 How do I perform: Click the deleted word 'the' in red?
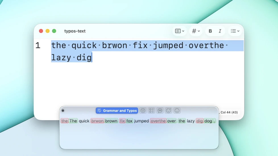[x=65, y=121]
